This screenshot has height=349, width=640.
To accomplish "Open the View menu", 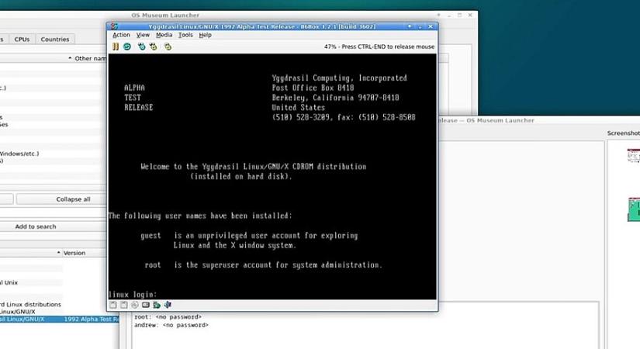I will 143,35.
